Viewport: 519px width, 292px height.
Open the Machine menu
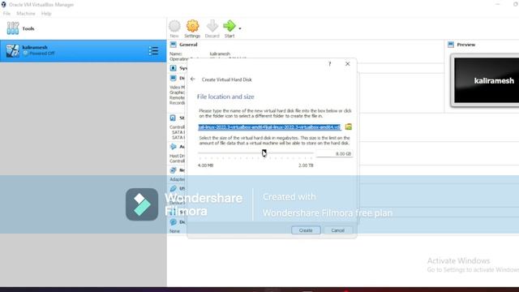[26, 14]
